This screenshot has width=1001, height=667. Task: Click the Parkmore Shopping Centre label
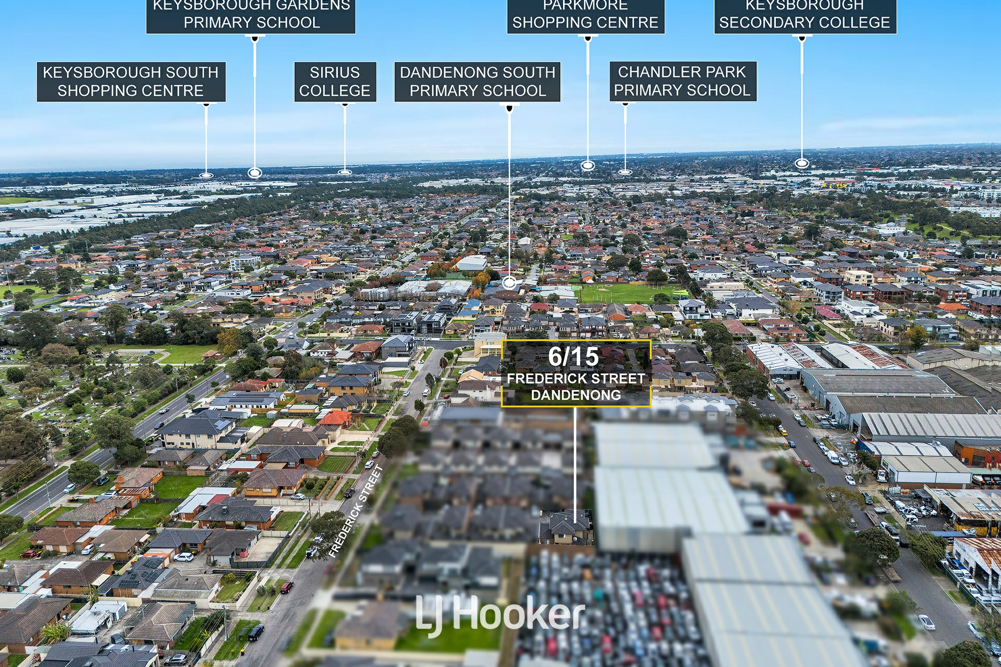[585, 16]
